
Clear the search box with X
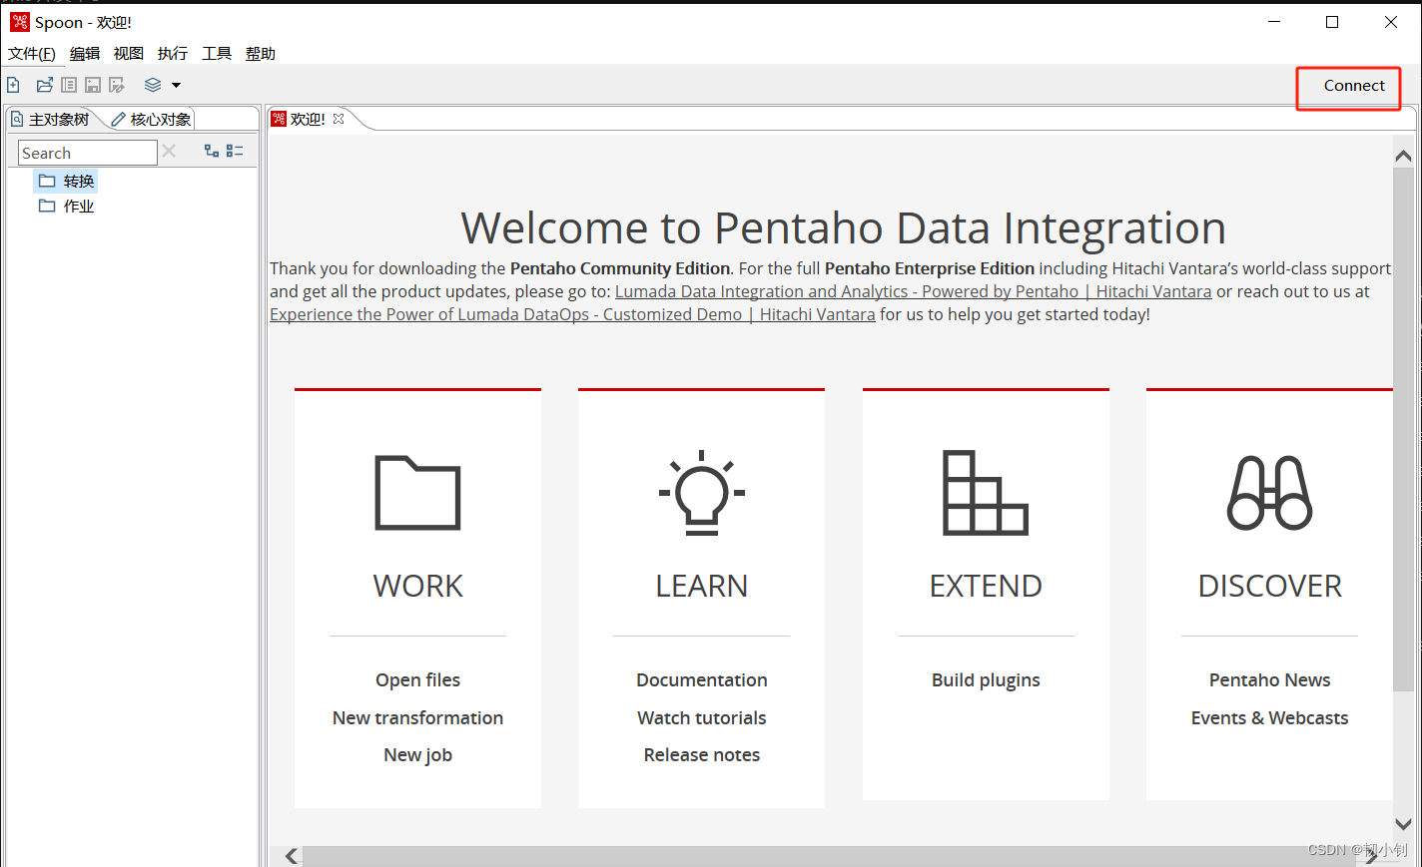point(169,152)
